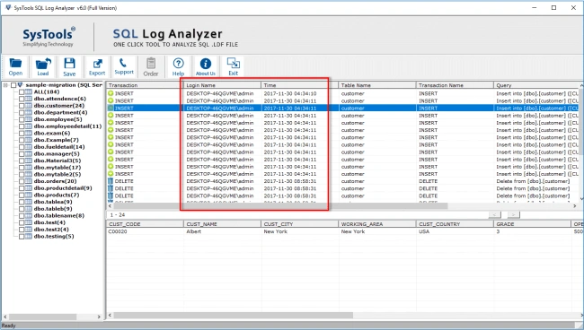Select the dbo.mytable(17) tree item

pos(58,168)
